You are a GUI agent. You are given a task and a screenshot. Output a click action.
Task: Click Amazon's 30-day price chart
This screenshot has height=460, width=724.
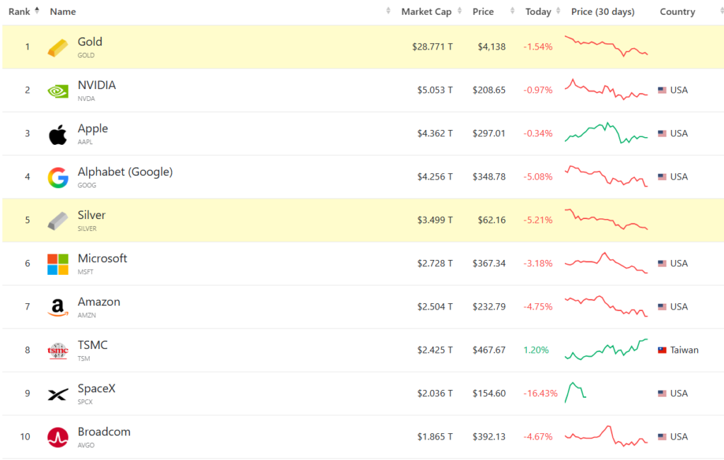click(x=606, y=307)
